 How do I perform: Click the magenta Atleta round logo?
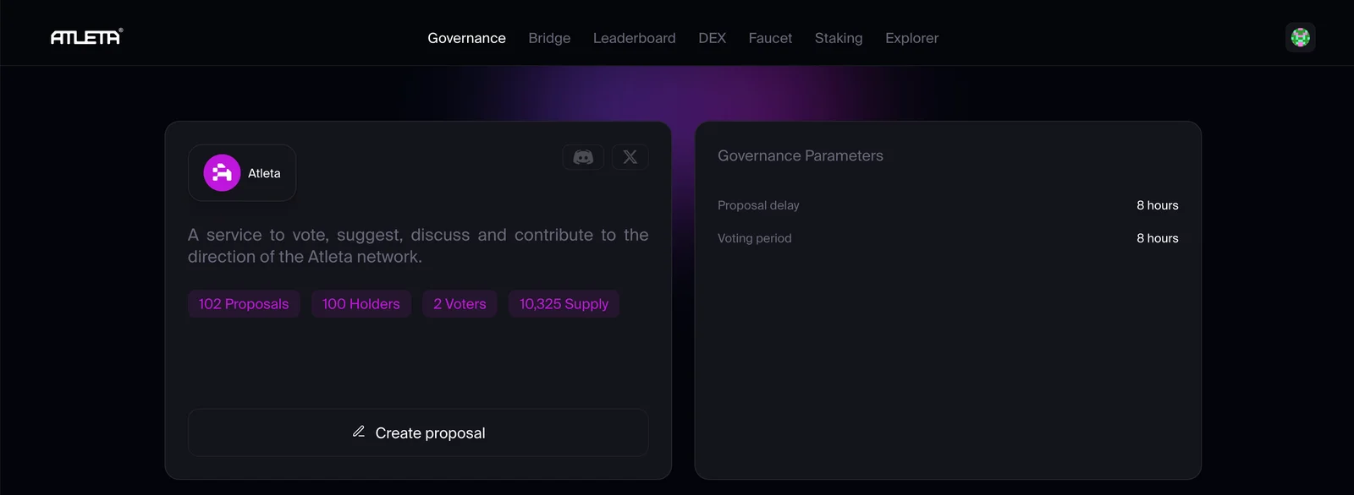[222, 173]
